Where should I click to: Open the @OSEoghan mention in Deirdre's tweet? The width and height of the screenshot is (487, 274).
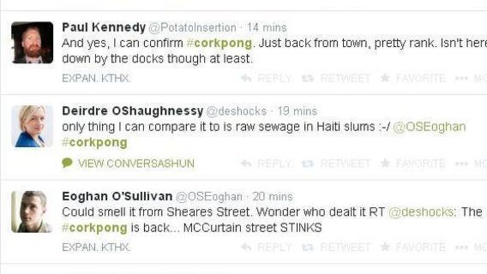pos(429,127)
